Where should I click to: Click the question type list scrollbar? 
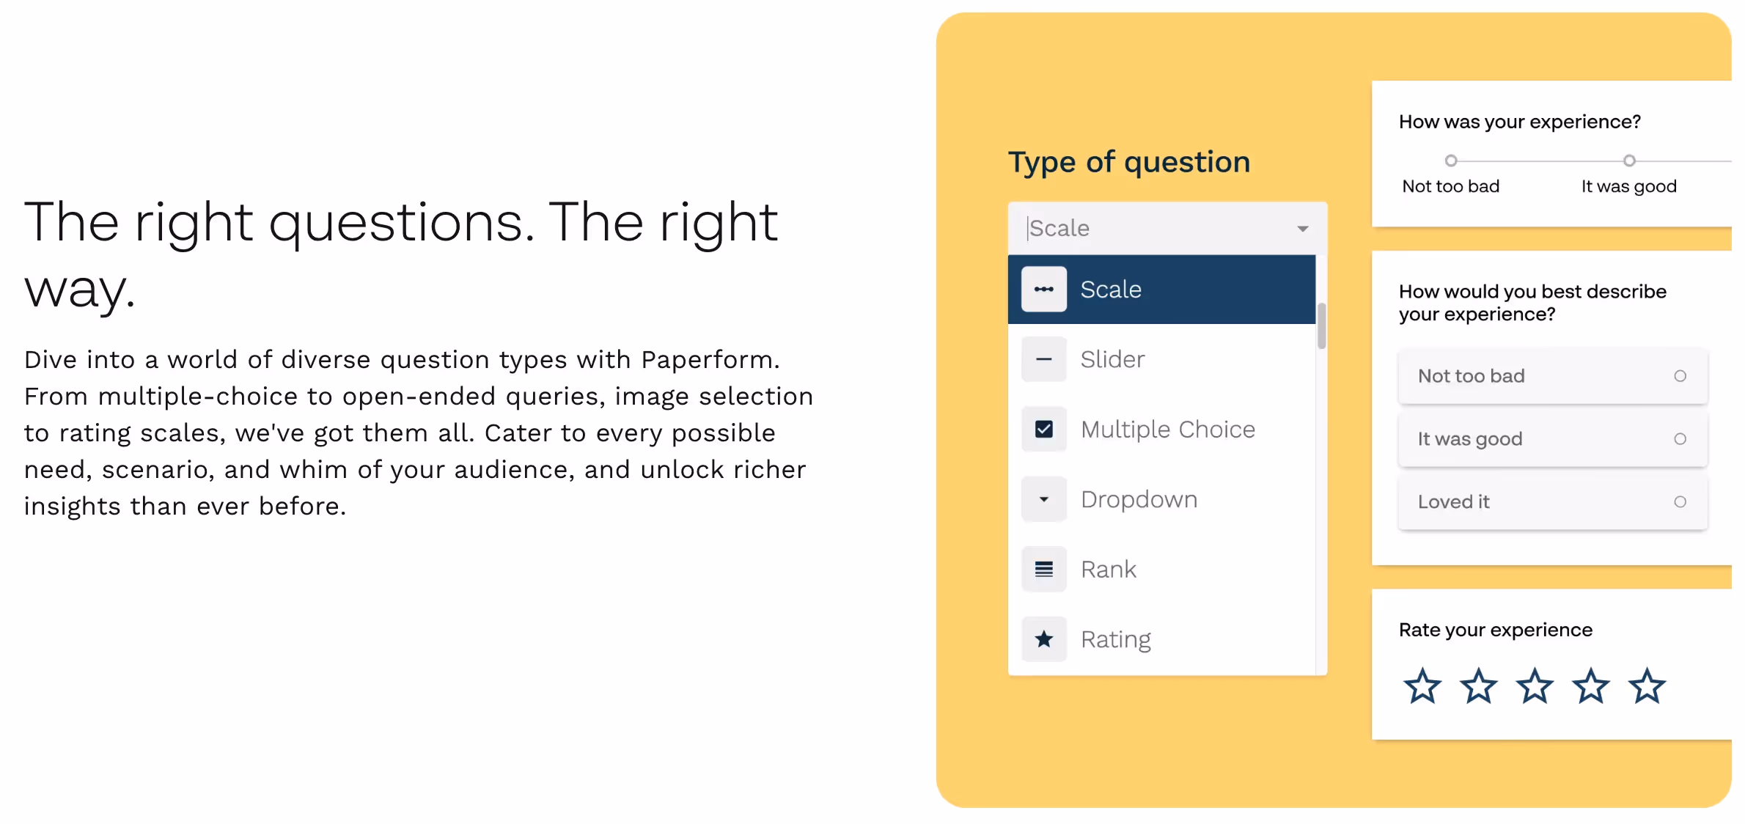[x=1321, y=326]
